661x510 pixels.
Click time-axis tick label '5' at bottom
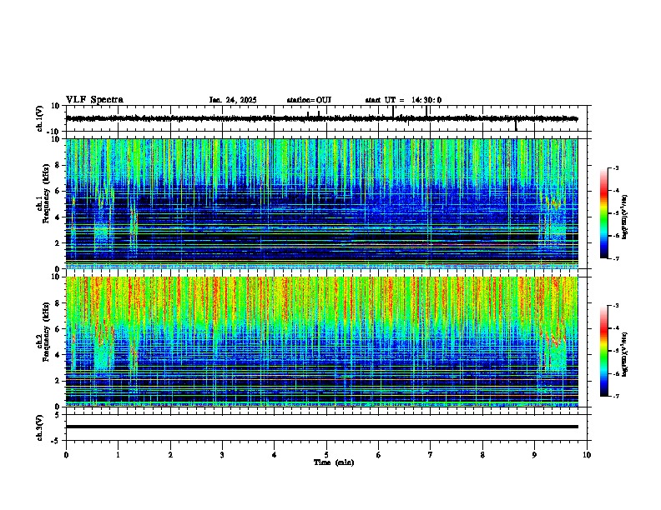tap(326, 455)
